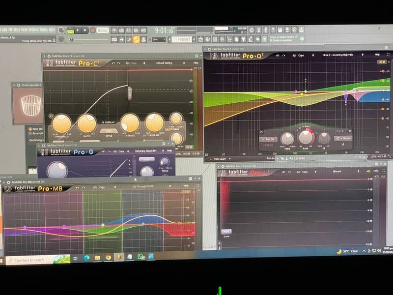Open Pro-C 2 Default Setting preset menu
The image size is (393, 295).
pos(164,63)
